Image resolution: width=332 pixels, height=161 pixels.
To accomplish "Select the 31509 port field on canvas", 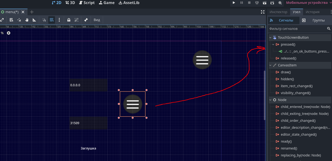I will (88, 123).
